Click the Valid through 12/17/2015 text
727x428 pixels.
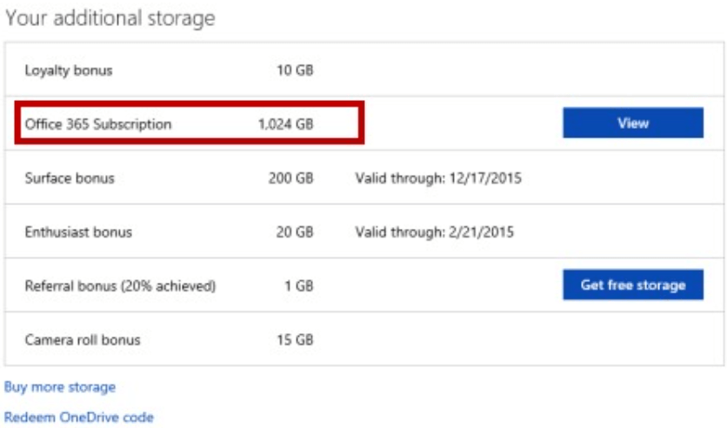(438, 178)
